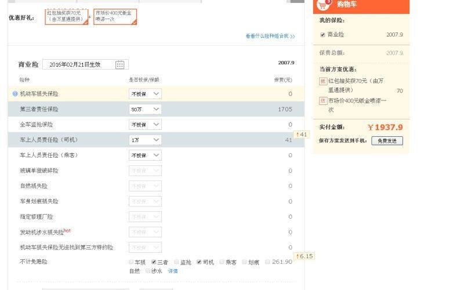Check the 车损 deductible waiver box

coord(131,262)
